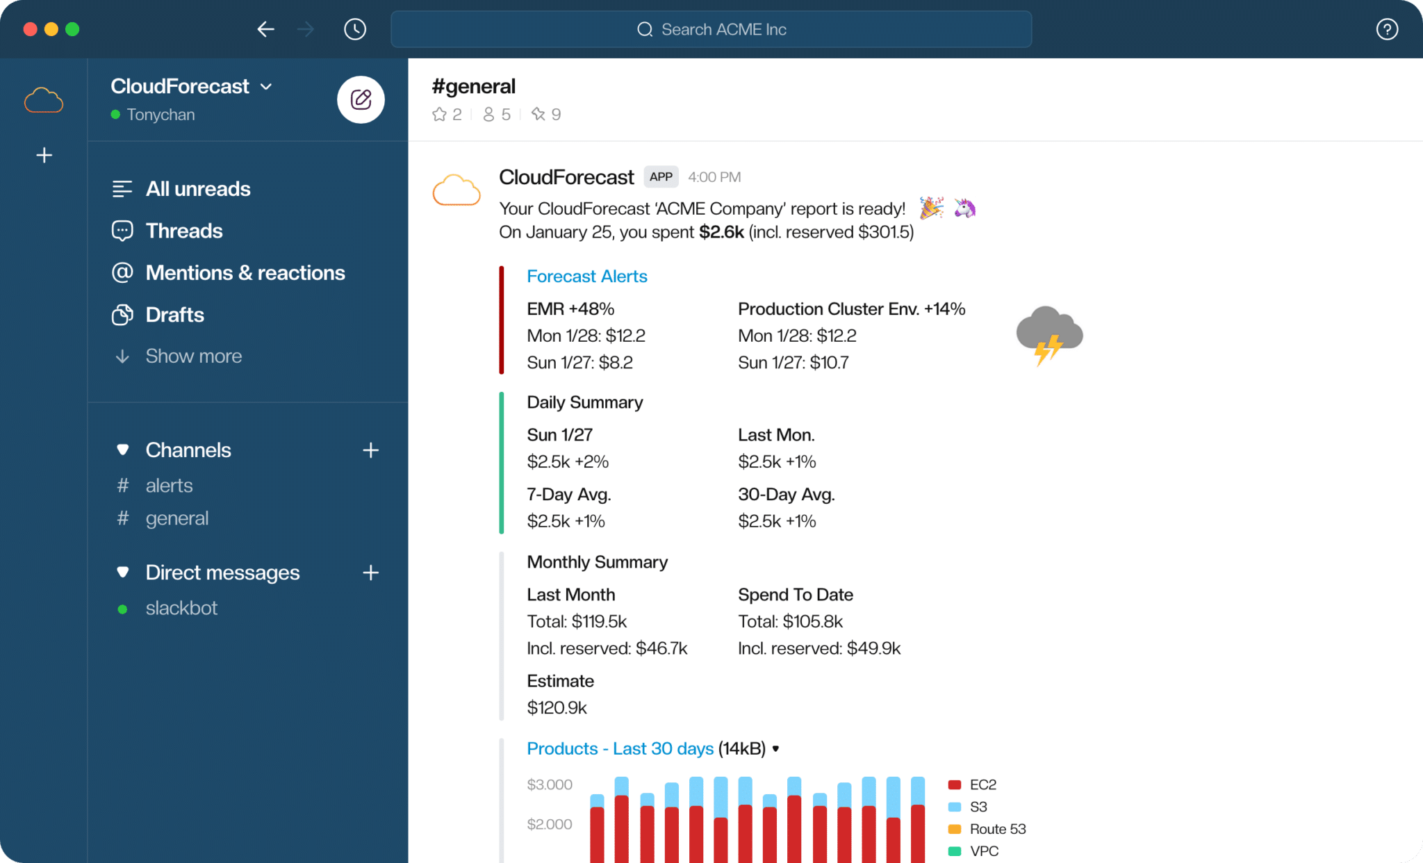
Task: Click inside the Search ACME Inc field
Action: (x=711, y=29)
